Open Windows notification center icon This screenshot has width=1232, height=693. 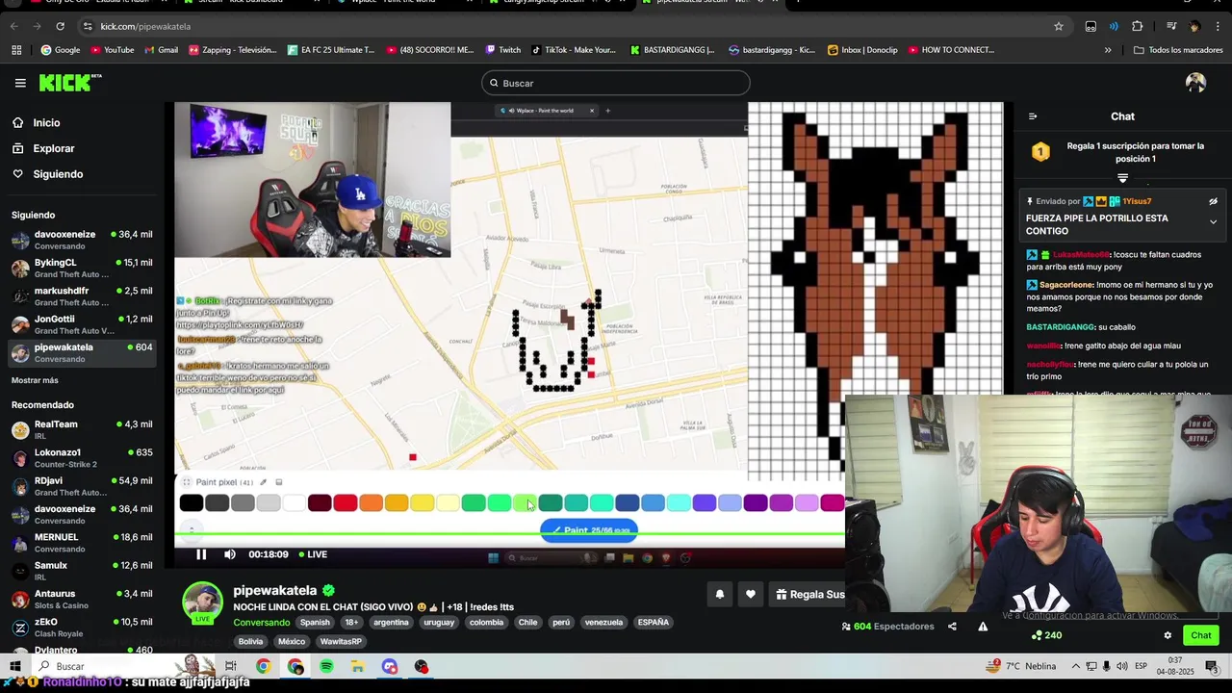[x=1211, y=666]
